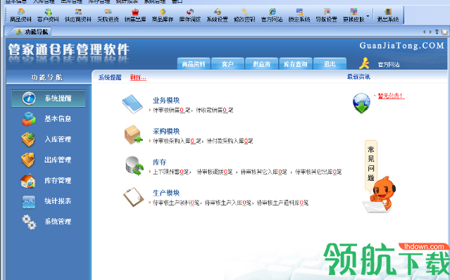
Task: Click the blue notebook icon for 业务模块
Action: pos(132,103)
